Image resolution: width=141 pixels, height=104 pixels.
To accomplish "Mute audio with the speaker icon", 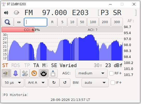I will (x=6, y=13).
